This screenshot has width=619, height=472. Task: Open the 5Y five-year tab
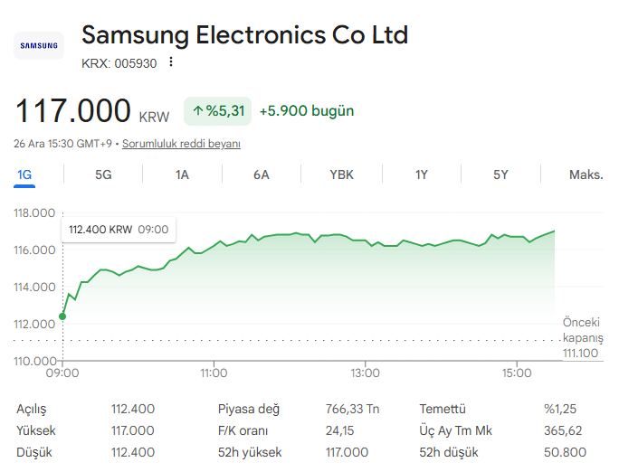[500, 175]
